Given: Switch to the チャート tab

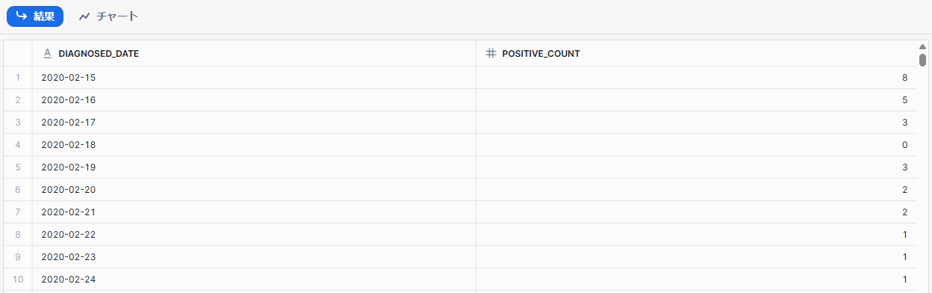Looking at the screenshot, I should (x=108, y=16).
